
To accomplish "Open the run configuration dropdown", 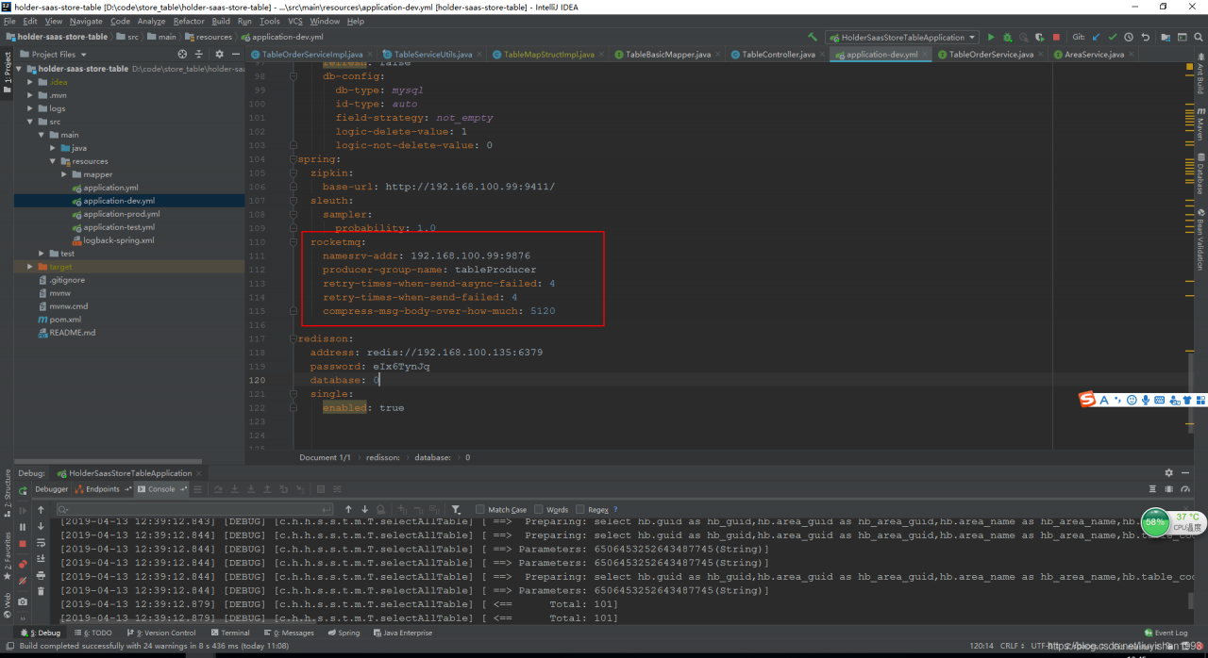I will pyautogui.click(x=902, y=38).
